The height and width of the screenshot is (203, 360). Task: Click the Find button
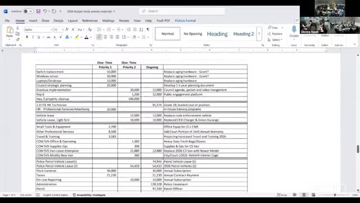(x=273, y=28)
